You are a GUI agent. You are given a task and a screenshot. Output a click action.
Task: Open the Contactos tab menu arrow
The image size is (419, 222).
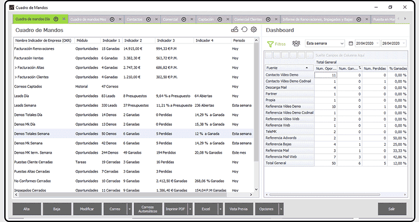pyautogui.click(x=149, y=19)
